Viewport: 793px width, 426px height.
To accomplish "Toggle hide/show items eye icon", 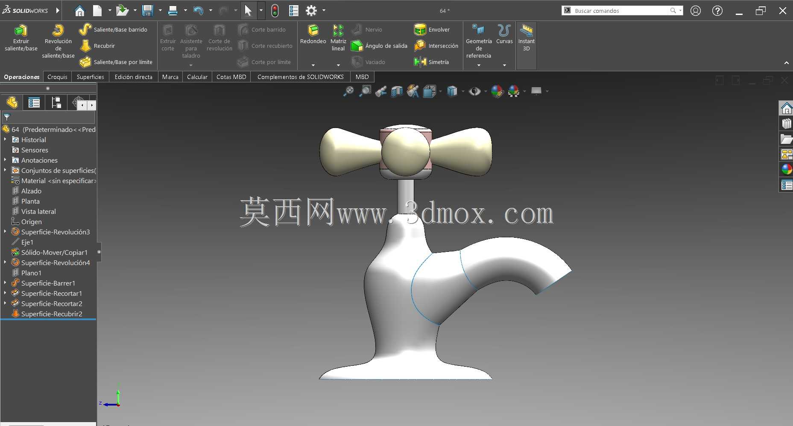I will tap(475, 91).
